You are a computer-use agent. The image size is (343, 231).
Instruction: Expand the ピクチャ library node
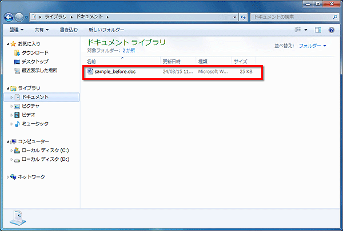[x=11, y=106]
